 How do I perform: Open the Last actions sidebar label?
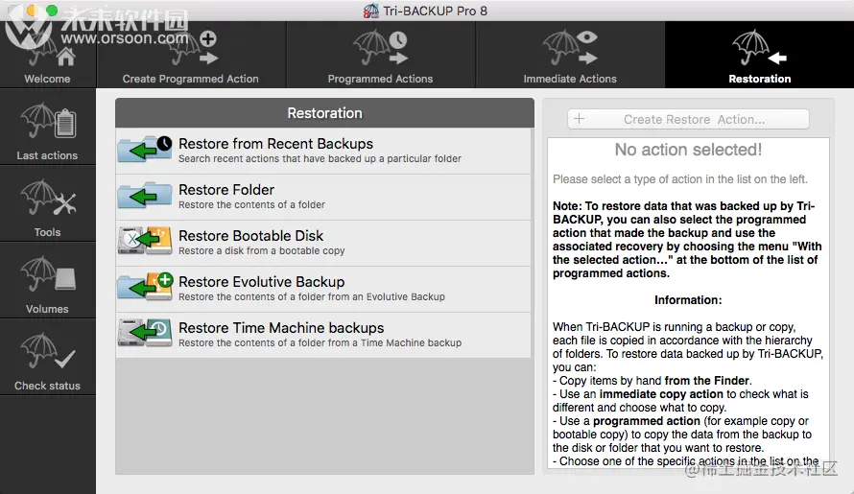[47, 155]
